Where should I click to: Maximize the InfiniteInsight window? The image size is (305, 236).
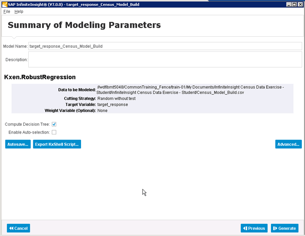[294, 4]
